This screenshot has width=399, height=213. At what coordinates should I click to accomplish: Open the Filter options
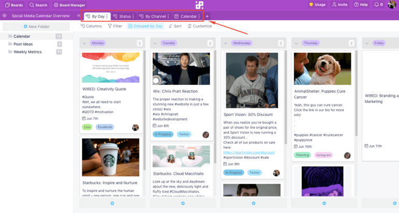[x=115, y=26]
